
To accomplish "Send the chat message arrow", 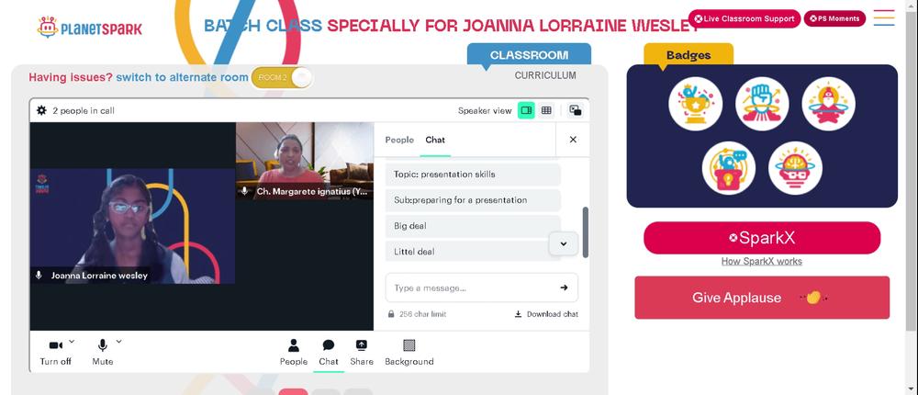I will point(564,288).
